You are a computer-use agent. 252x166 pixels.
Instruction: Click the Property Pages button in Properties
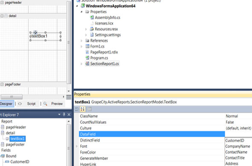click(x=89, y=109)
